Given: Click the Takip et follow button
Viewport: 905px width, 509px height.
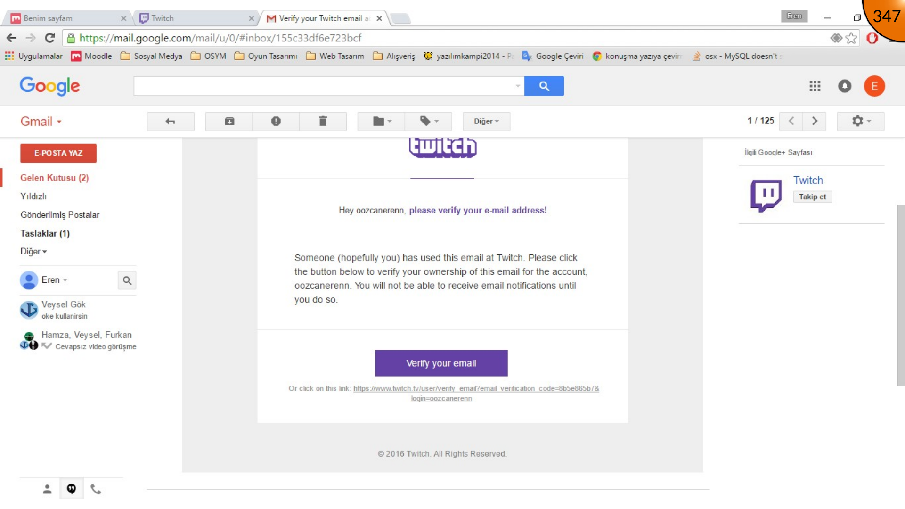Looking at the screenshot, I should coord(812,197).
